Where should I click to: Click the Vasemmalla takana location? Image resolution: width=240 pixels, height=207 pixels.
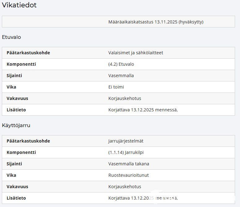click(x=129, y=164)
